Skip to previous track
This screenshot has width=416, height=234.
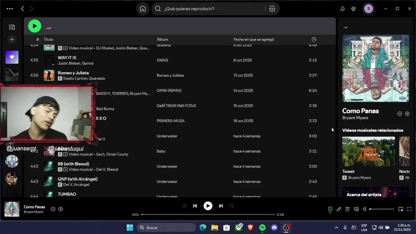pyautogui.click(x=195, y=206)
